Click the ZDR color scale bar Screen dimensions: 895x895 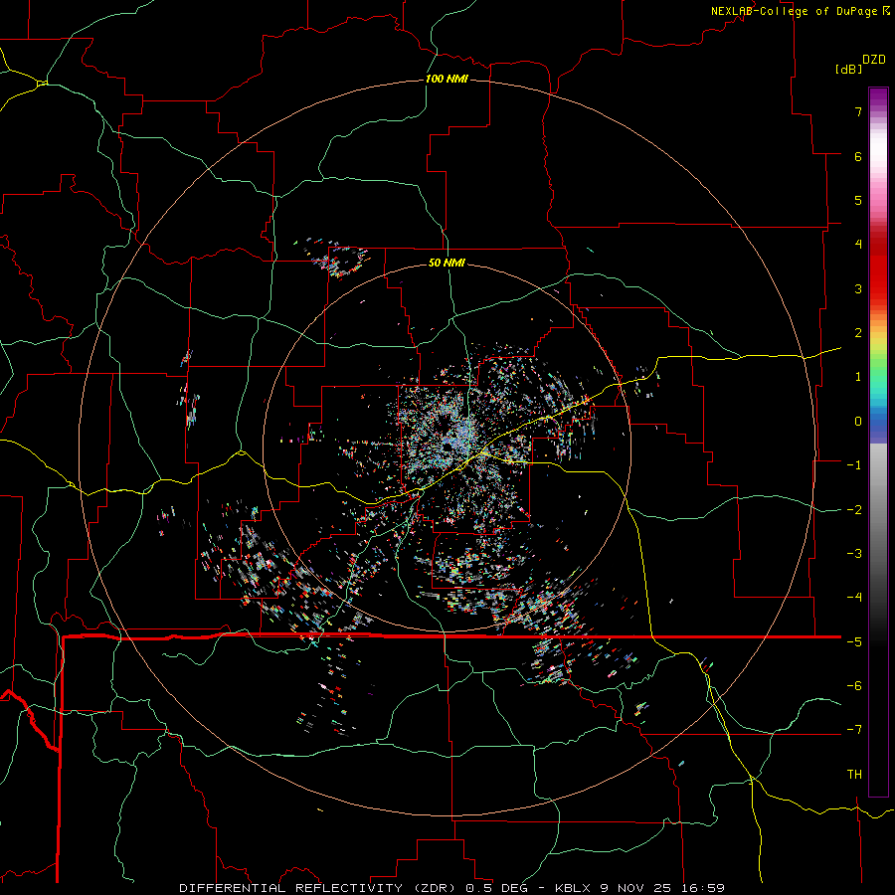878,442
